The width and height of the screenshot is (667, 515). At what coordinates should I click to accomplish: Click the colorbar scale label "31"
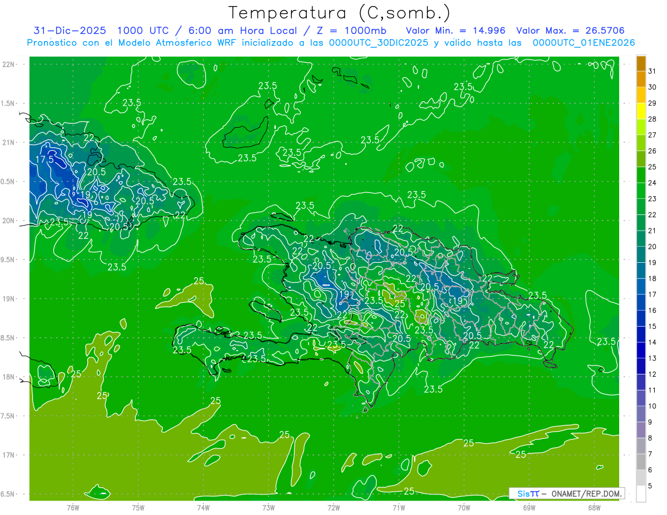pyautogui.click(x=653, y=71)
